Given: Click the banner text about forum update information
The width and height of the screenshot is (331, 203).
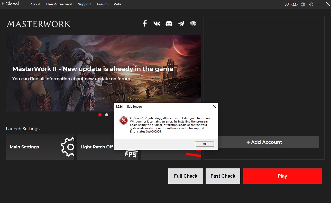Looking at the screenshot, I should [x=71, y=79].
